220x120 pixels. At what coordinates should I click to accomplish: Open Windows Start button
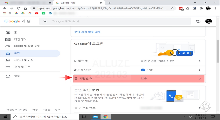click(5, 117)
